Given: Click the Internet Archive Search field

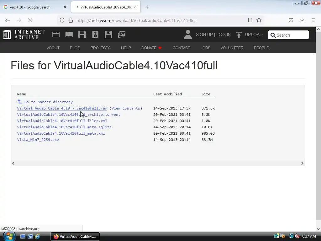Looking at the screenshot, I should (288, 35).
